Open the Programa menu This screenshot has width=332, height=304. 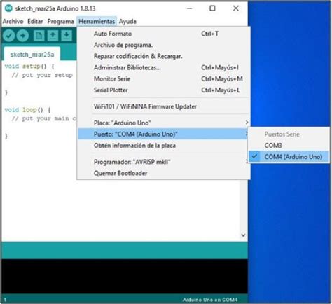coord(60,22)
